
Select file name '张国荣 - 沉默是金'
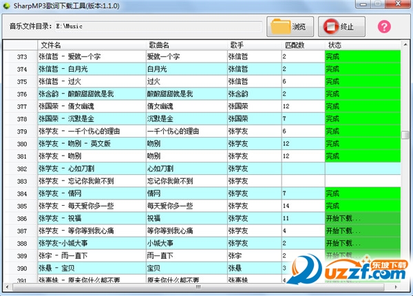click(92, 119)
